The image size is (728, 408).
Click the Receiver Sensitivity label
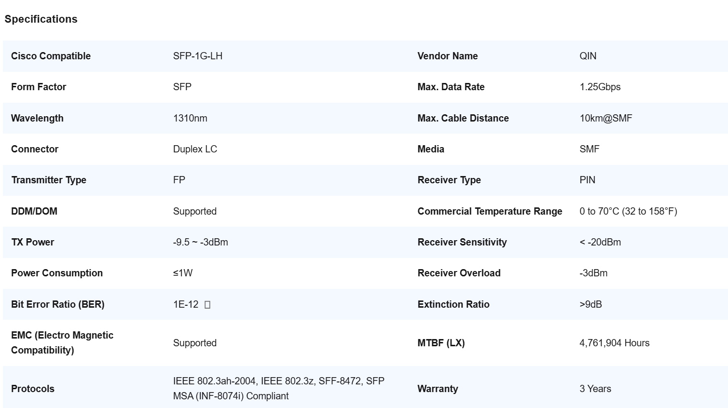(x=462, y=242)
